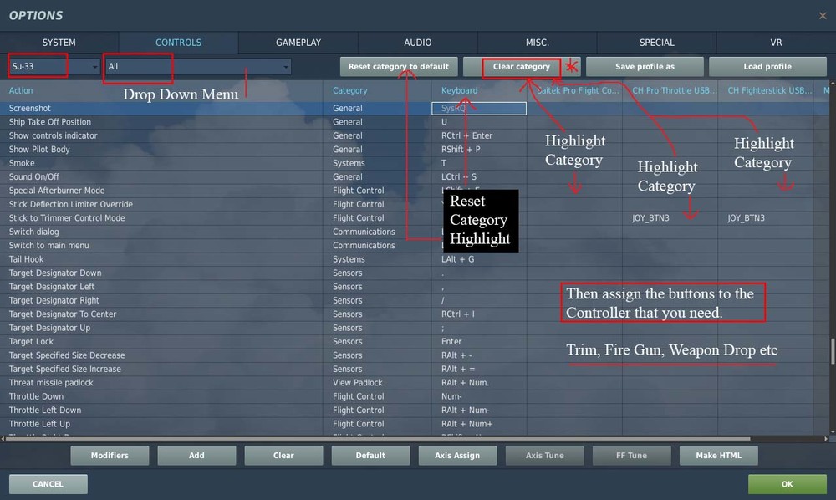Screen dimensions: 836x500
Task: Switch to the SYSTEM tab
Action: (x=59, y=42)
